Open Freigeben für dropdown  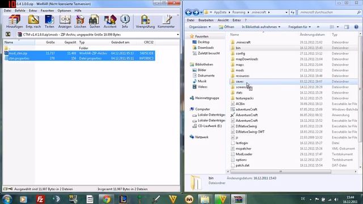[x=299, y=27]
